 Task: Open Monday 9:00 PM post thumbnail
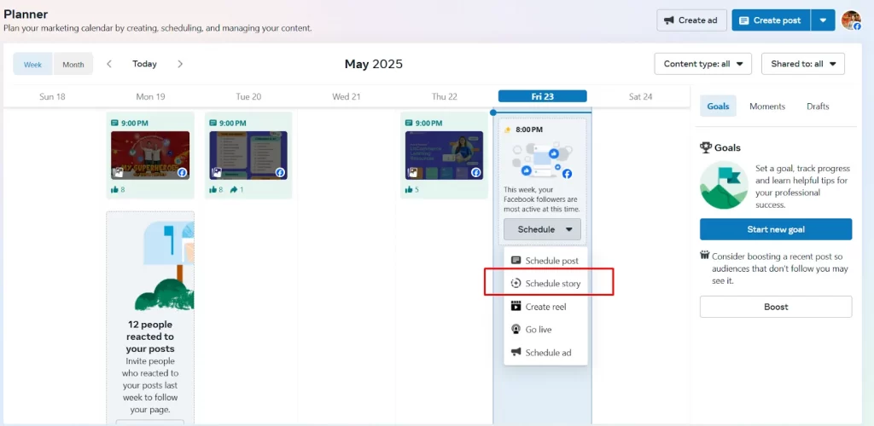pyautogui.click(x=150, y=155)
